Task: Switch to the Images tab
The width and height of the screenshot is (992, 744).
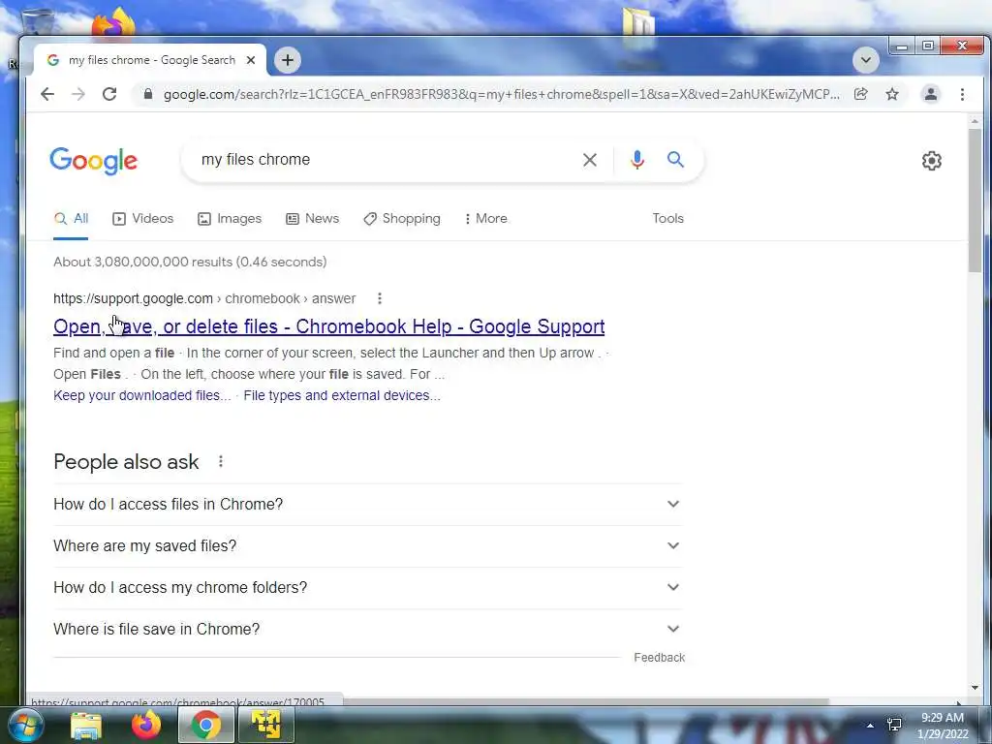Action: click(230, 219)
